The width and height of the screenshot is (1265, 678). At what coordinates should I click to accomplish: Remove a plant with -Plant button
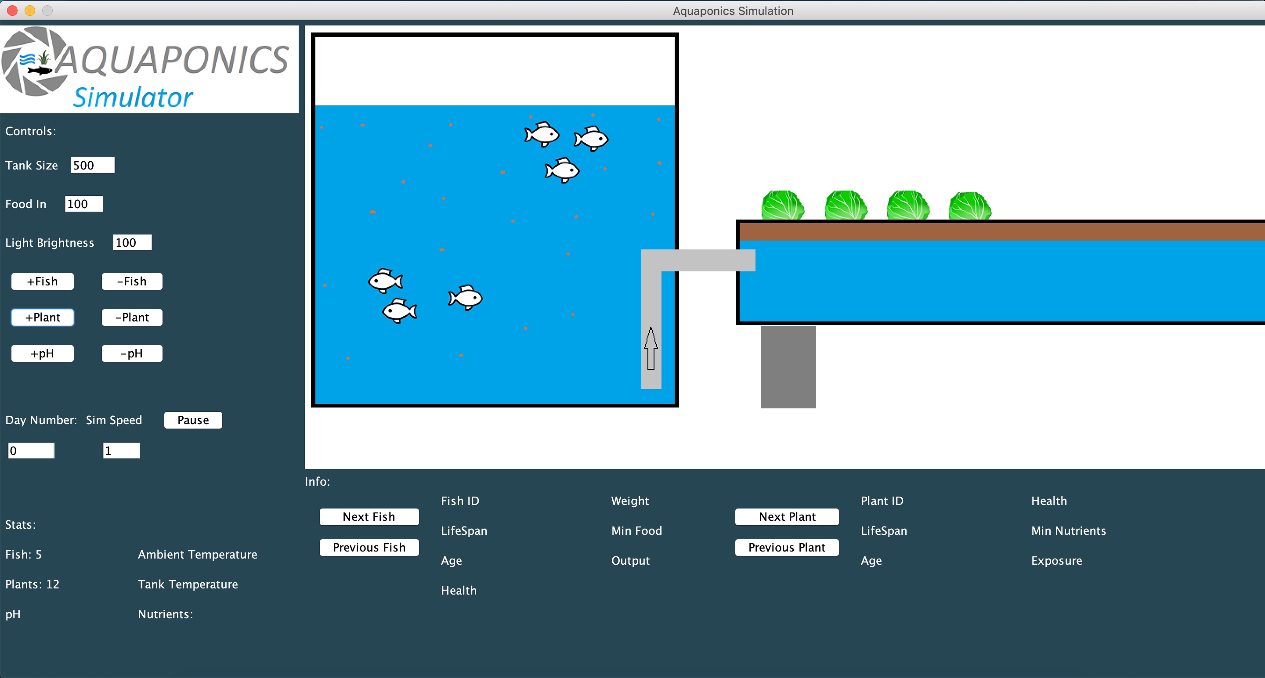(x=132, y=317)
